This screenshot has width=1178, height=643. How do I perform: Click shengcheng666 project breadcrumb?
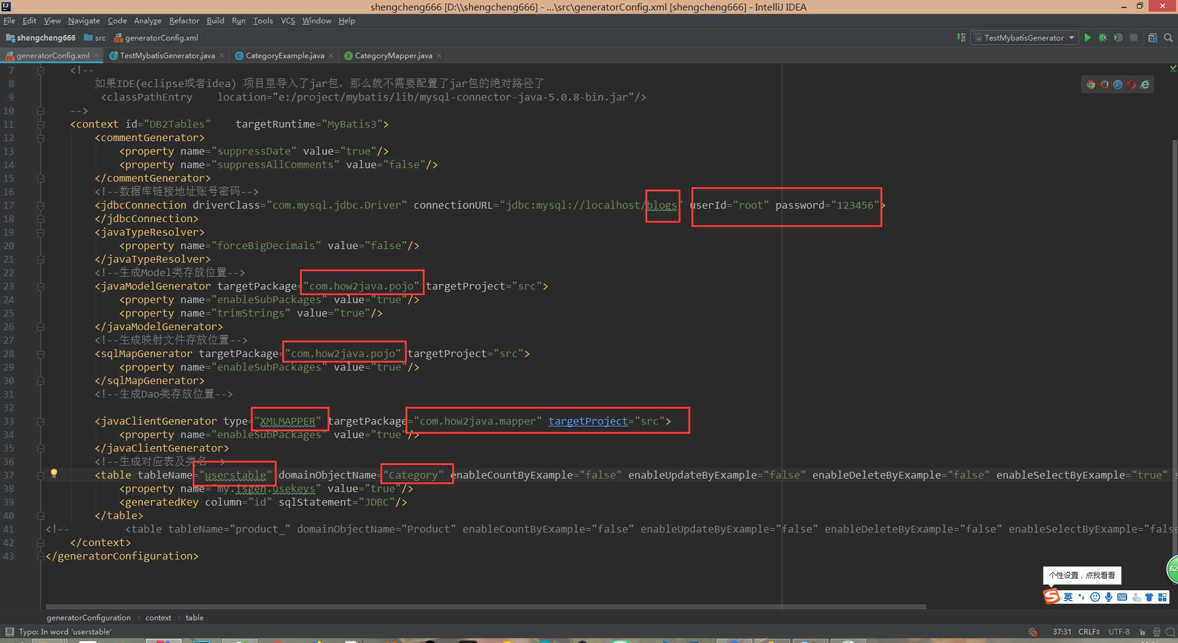coord(40,37)
